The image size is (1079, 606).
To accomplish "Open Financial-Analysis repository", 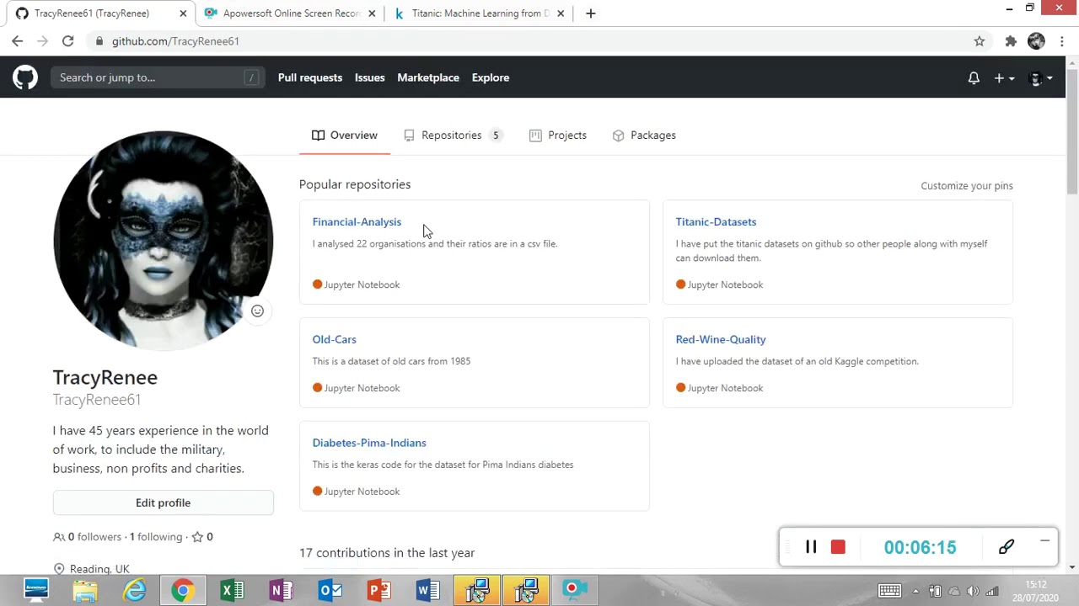I will [x=357, y=222].
